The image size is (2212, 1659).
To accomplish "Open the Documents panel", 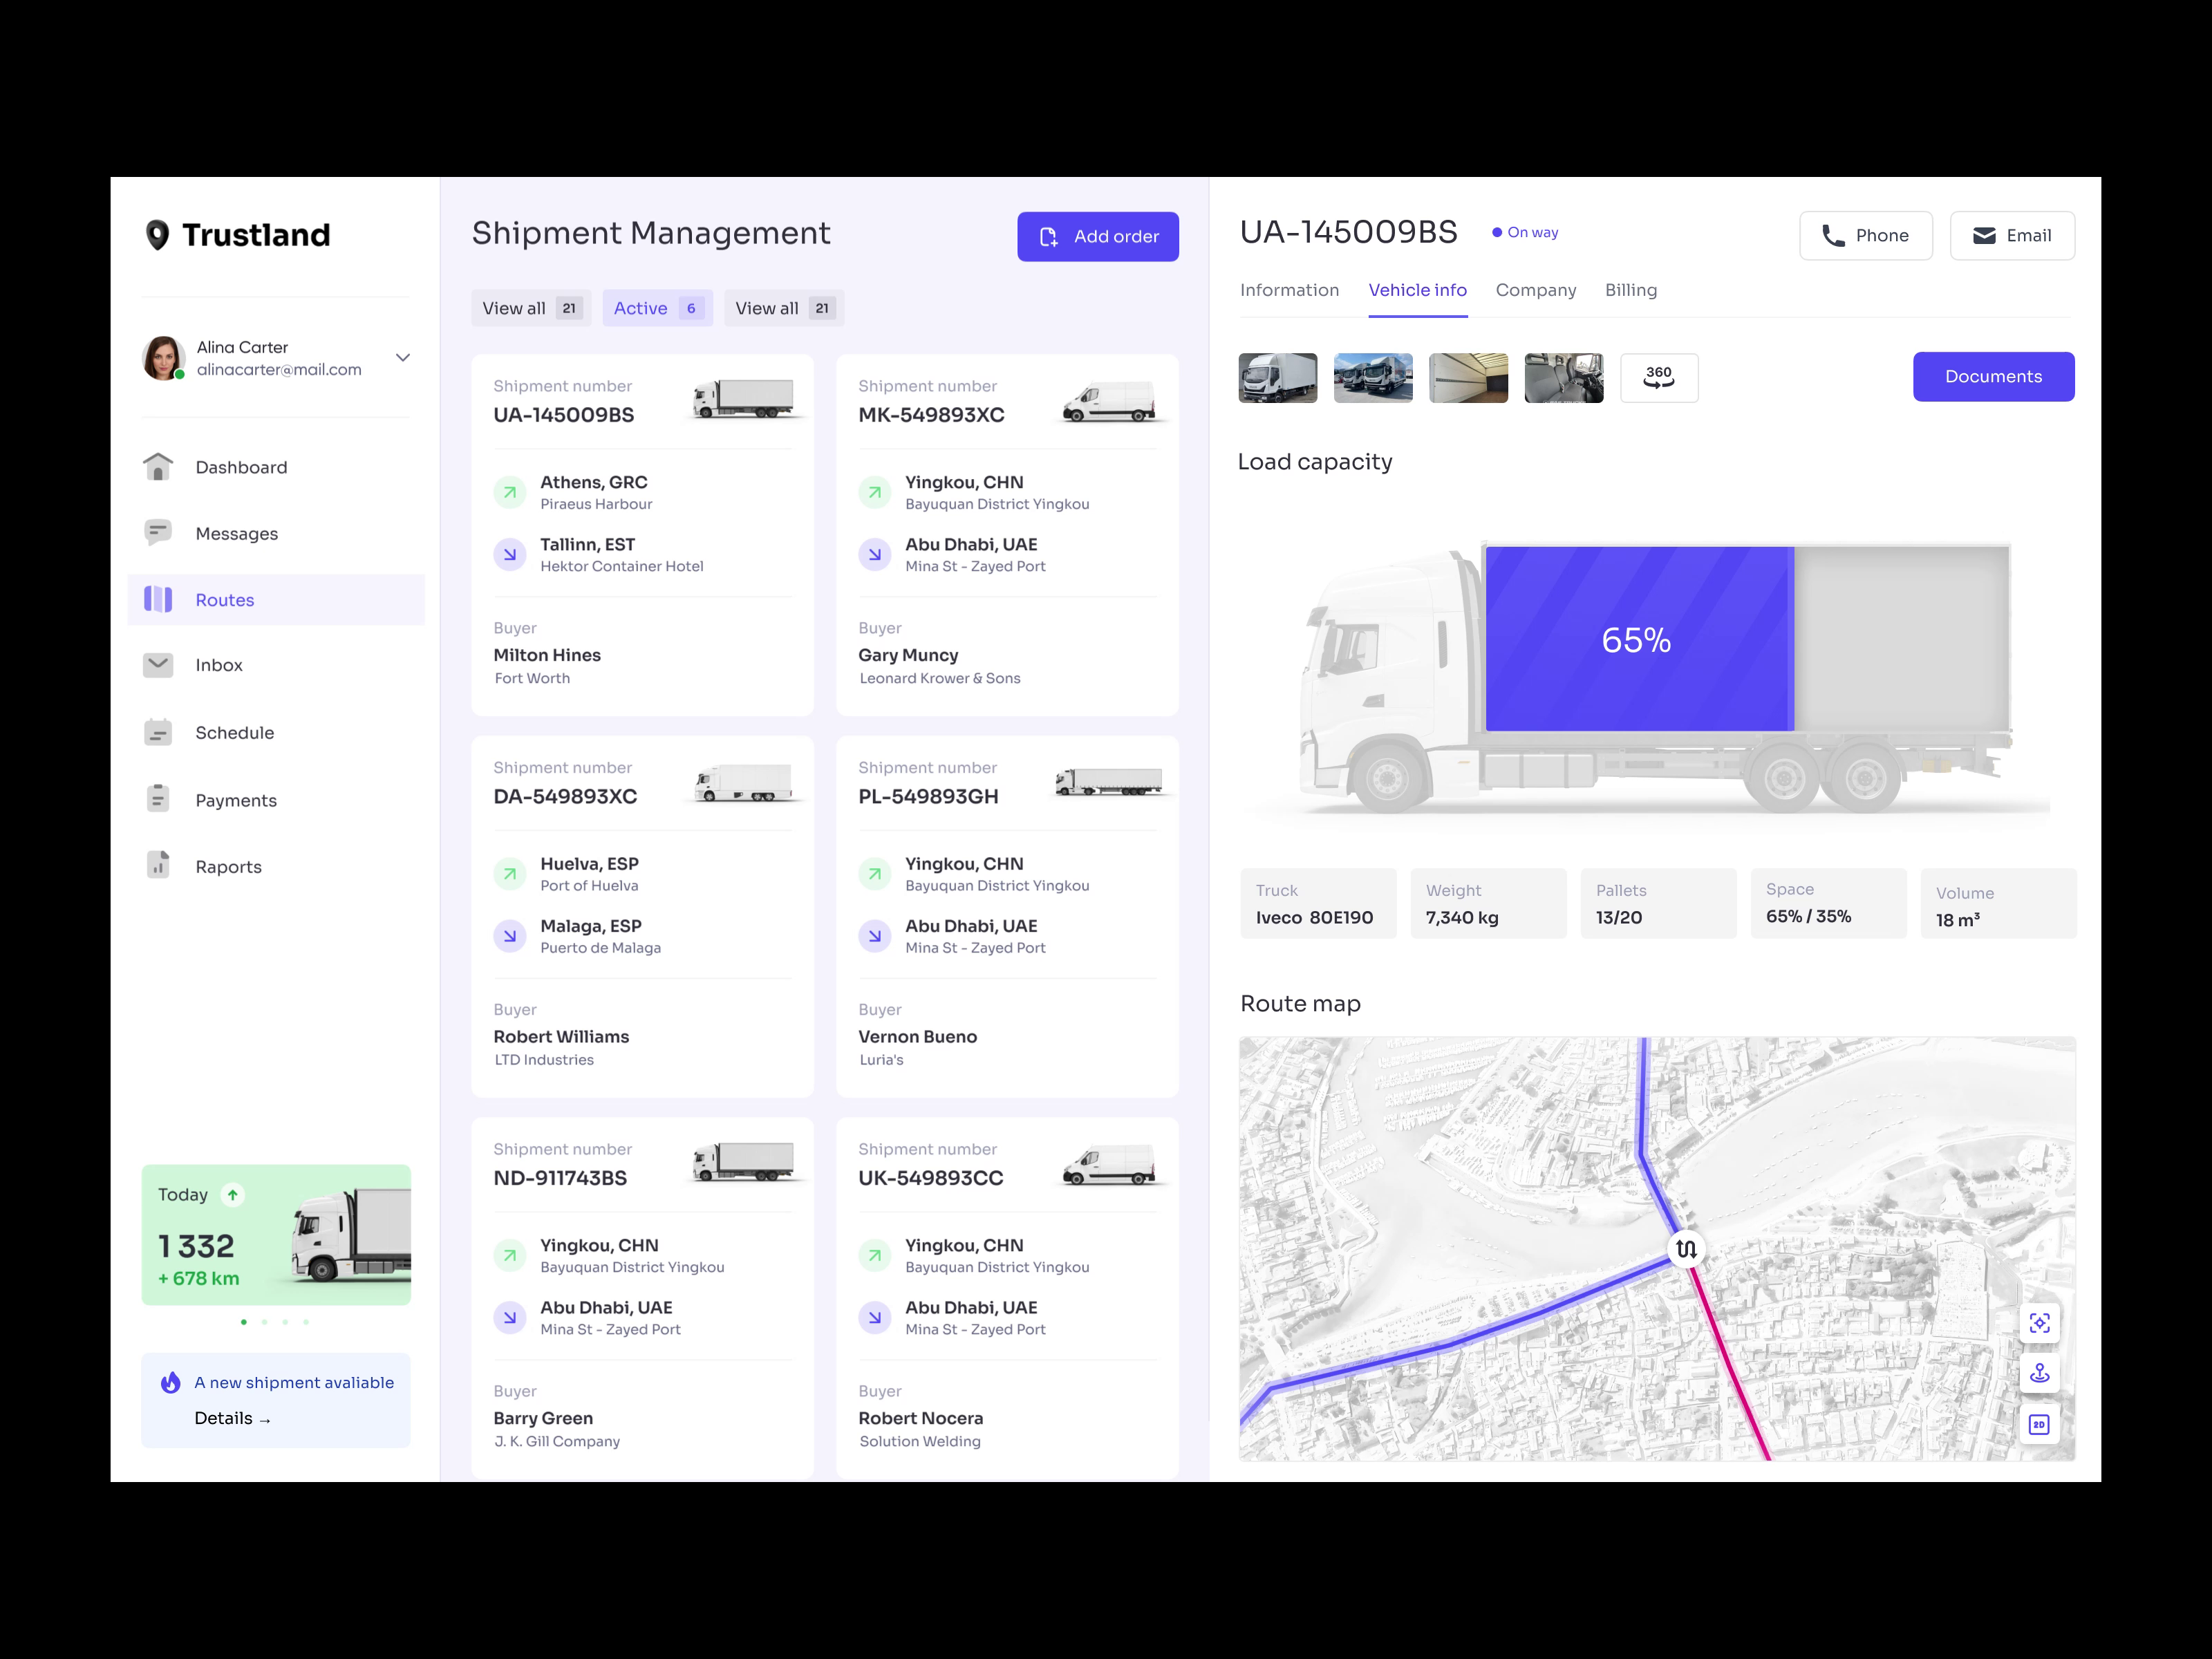I will [1993, 376].
